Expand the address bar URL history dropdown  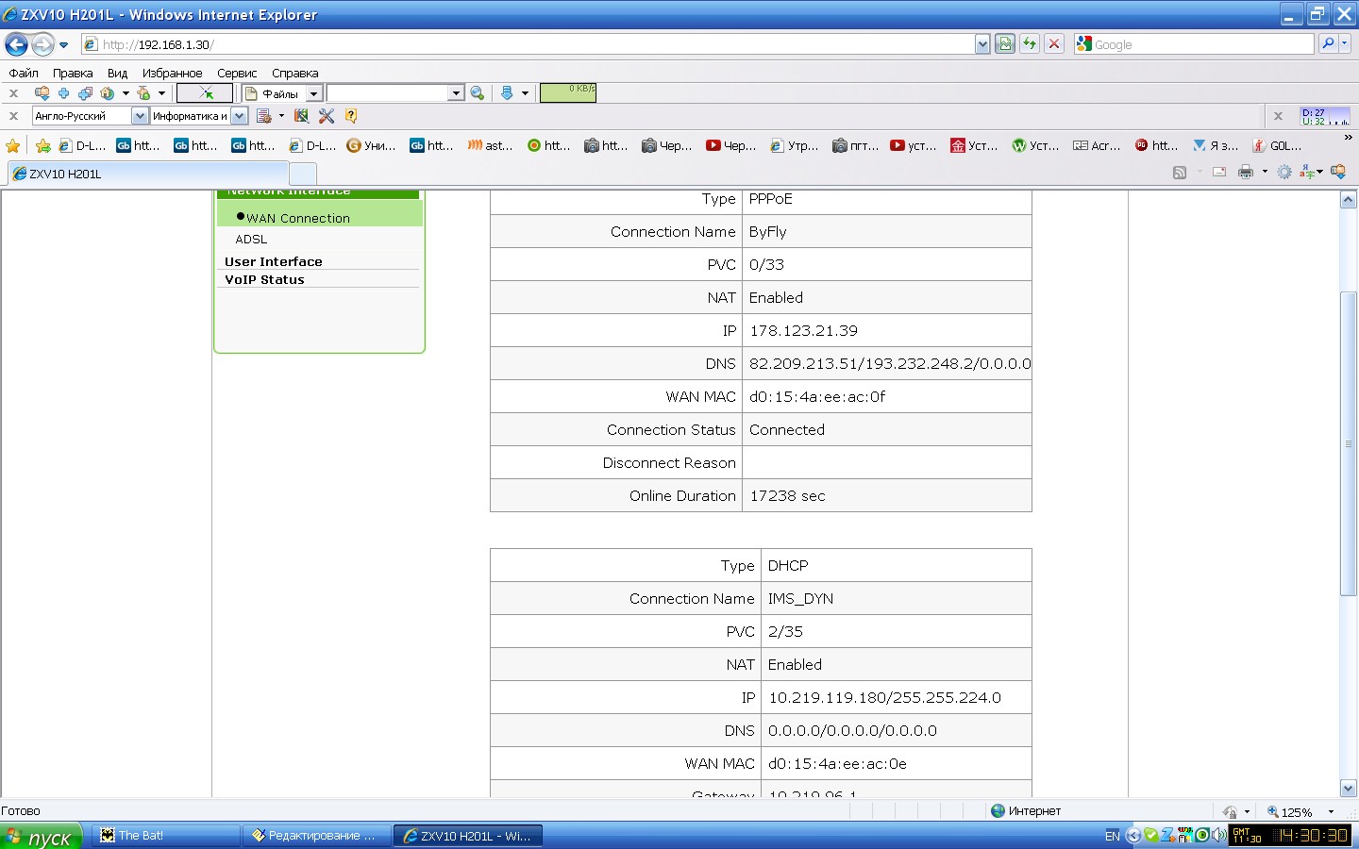pyautogui.click(x=982, y=44)
